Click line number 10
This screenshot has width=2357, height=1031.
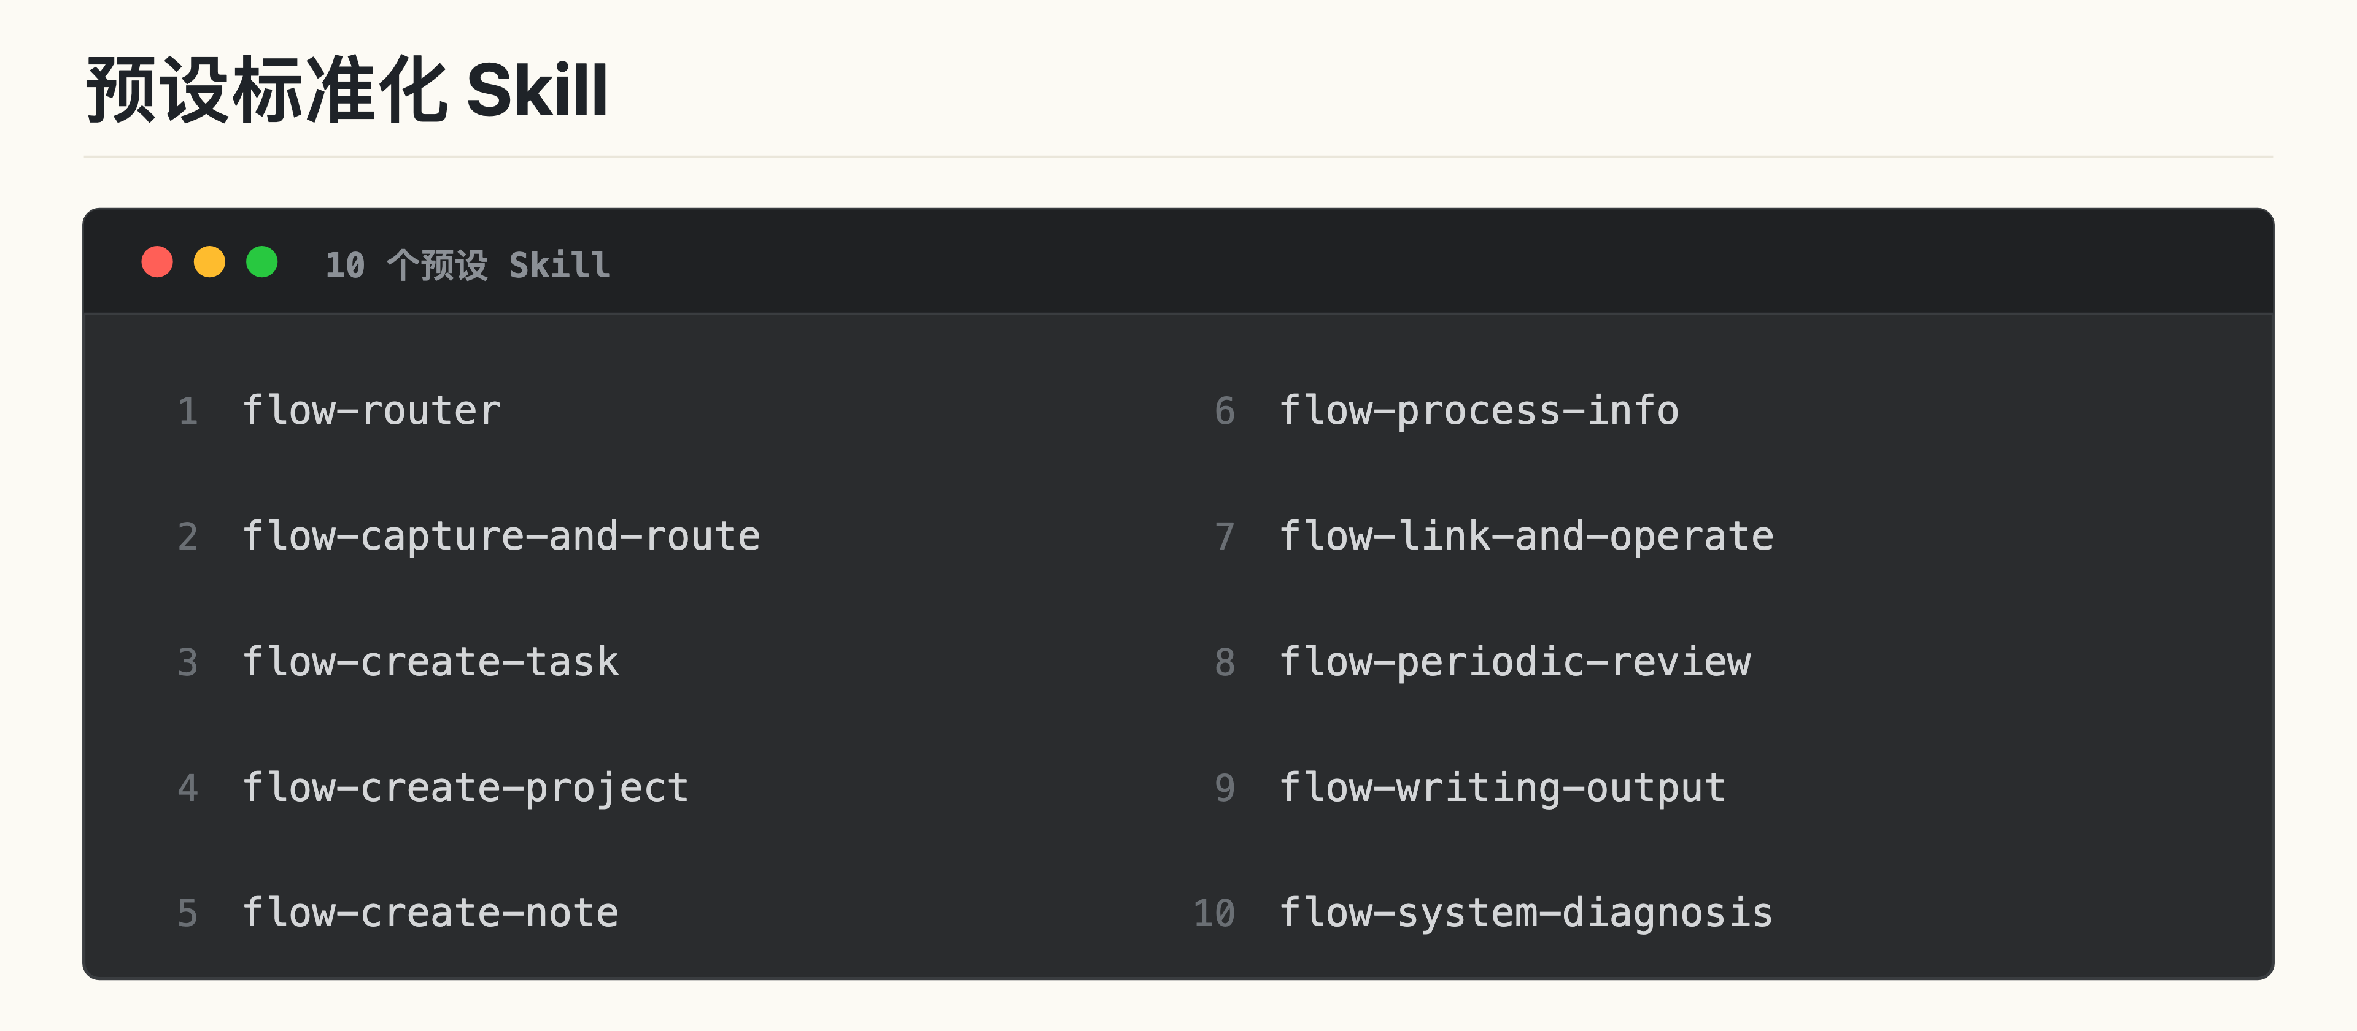pyautogui.click(x=1214, y=914)
